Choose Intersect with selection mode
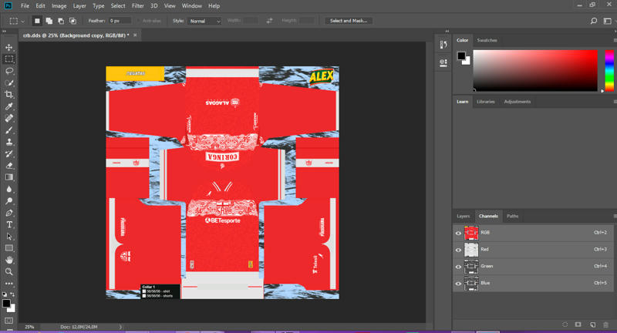 (72, 21)
